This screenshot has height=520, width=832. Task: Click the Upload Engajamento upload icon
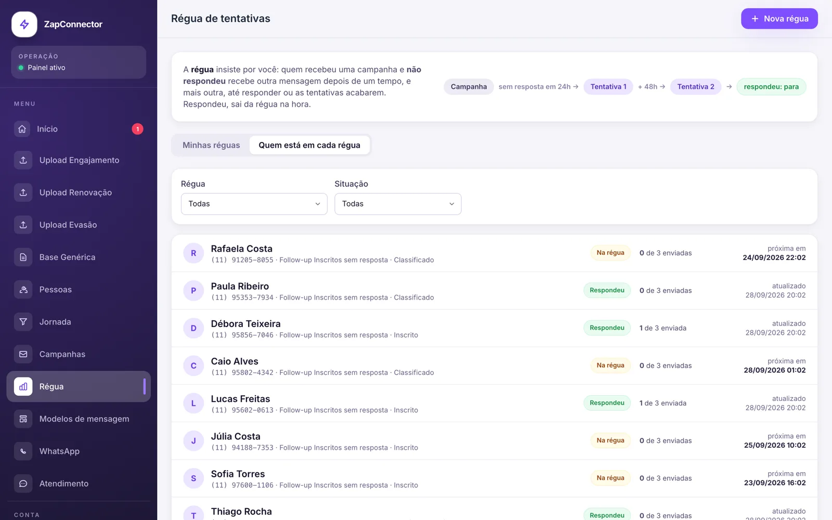pyautogui.click(x=23, y=160)
